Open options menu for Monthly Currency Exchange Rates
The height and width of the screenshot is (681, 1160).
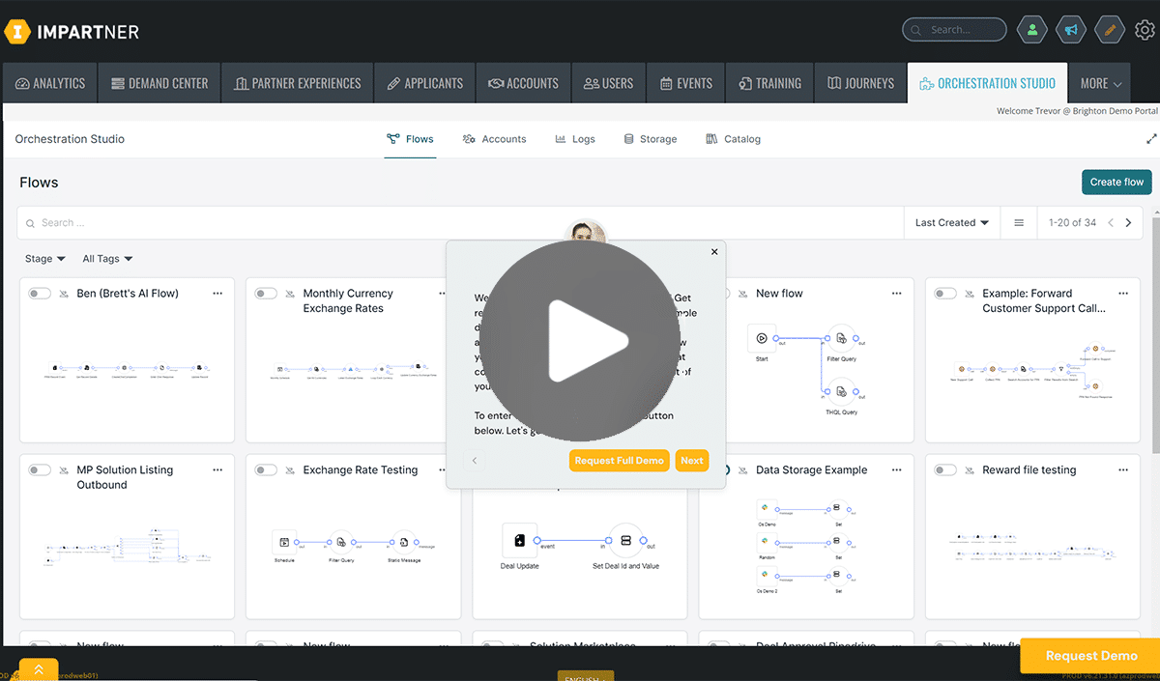pos(444,294)
